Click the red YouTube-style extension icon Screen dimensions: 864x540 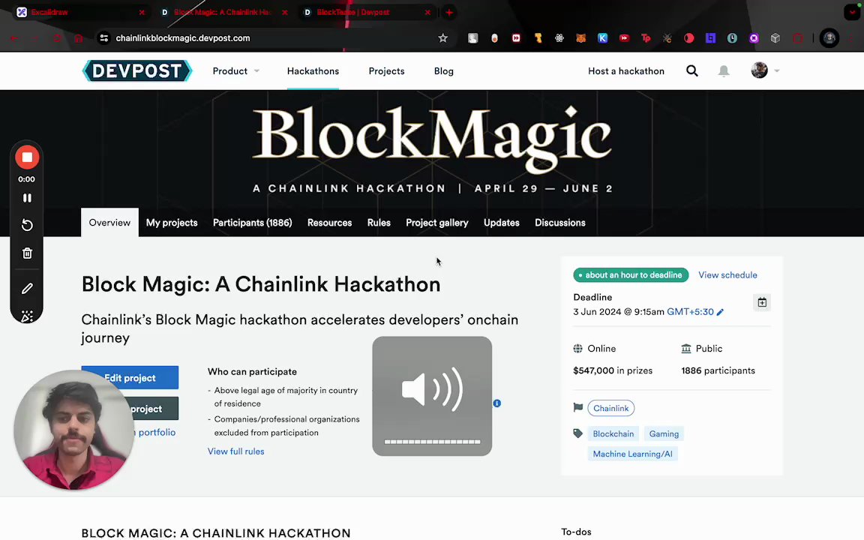click(624, 38)
